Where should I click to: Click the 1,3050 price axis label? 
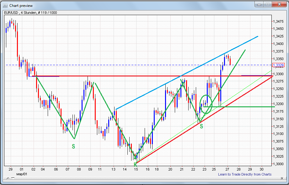coord(278,149)
